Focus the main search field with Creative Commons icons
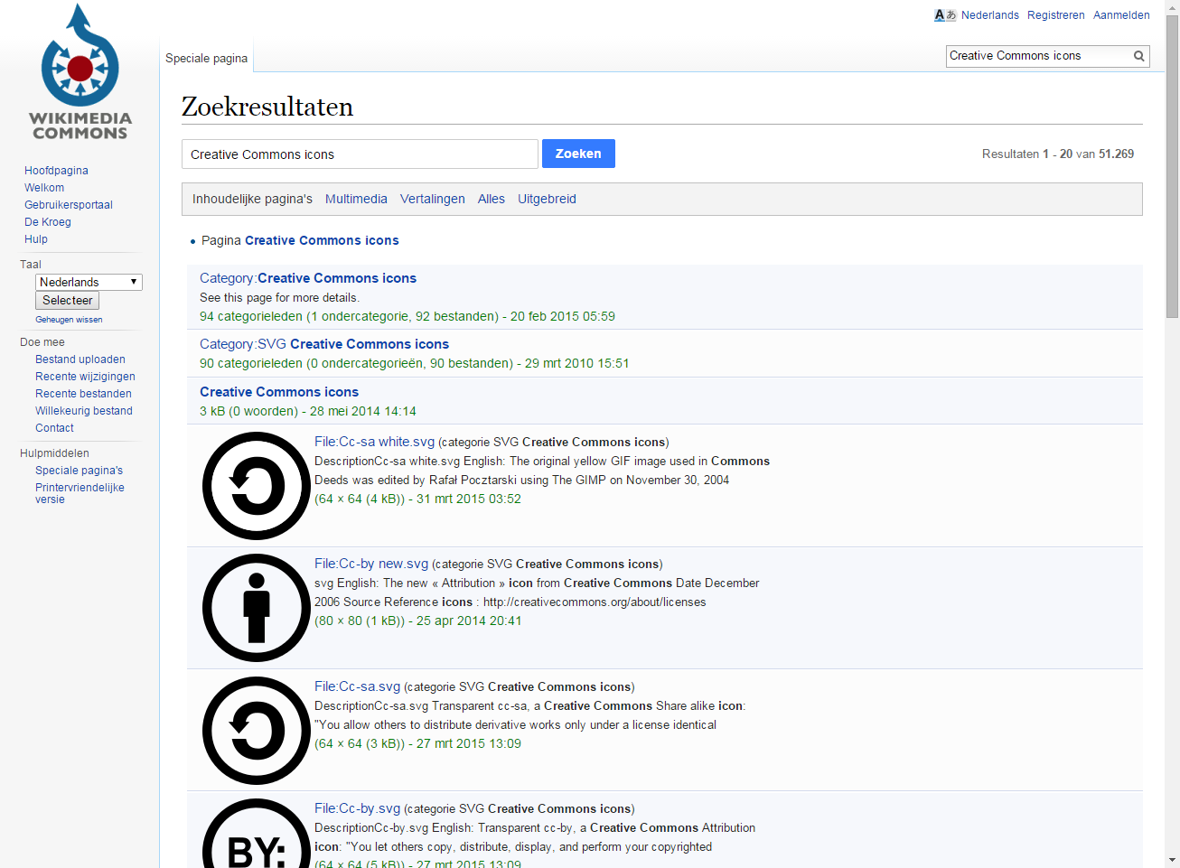This screenshot has width=1180, height=868. click(x=360, y=154)
